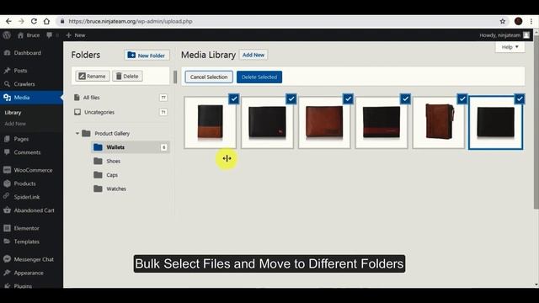Open Media sidebar menu
539x303 pixels.
(x=31, y=98)
